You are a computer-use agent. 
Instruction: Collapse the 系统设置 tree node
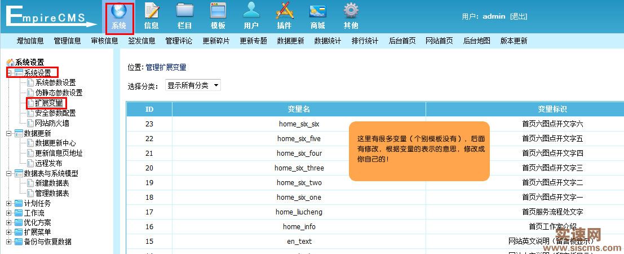coord(9,73)
